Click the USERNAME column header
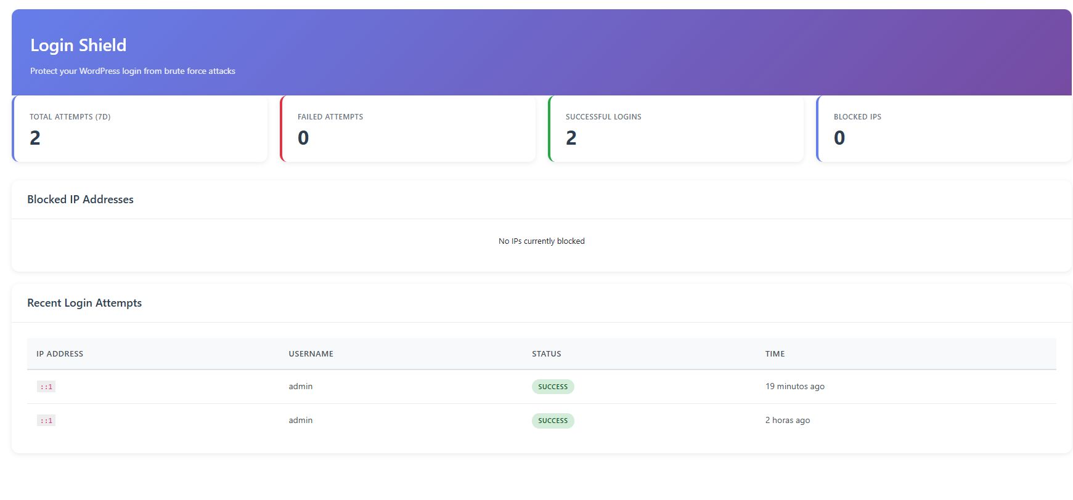Viewport: 1073px width, 500px height. coord(311,353)
